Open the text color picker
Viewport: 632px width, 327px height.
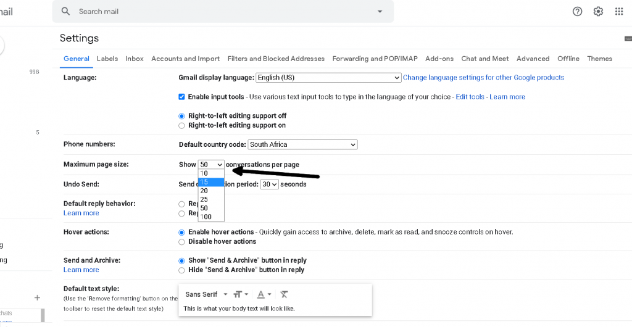pos(263,294)
